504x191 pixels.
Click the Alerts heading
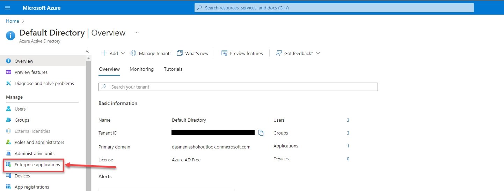pyautogui.click(x=105, y=176)
